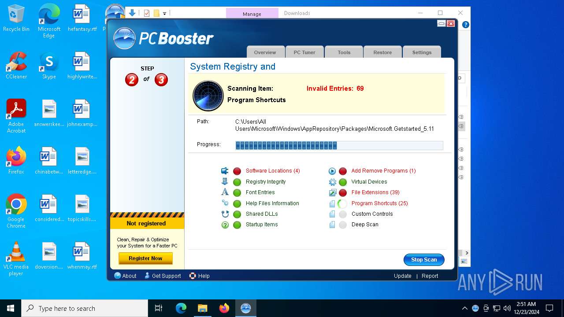Click spinning status indicator for Program Shortcuts
Image resolution: width=564 pixels, height=317 pixels.
coord(343,203)
